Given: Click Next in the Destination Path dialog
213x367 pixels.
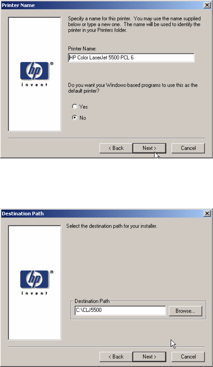Looking at the screenshot, I should [x=149, y=357].
